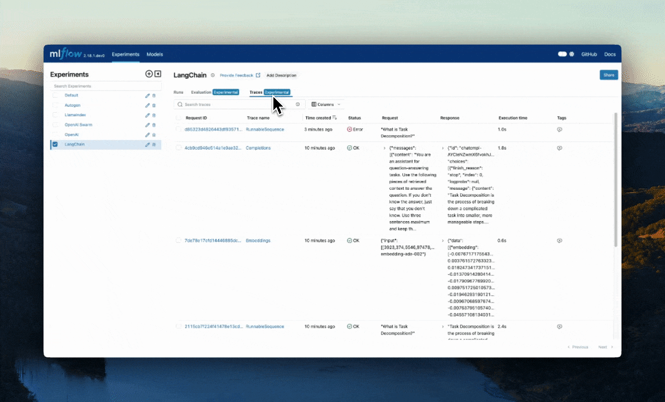
Task: Switch to the Runs tab
Action: (178, 92)
